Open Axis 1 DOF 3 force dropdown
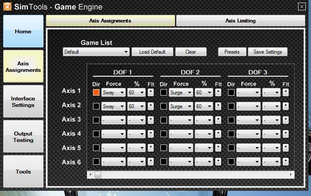This screenshot has height=196, width=311. coord(248,93)
